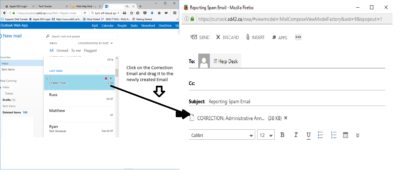Toggle italic formatting
This screenshot has height=184, width=420.
point(296,135)
